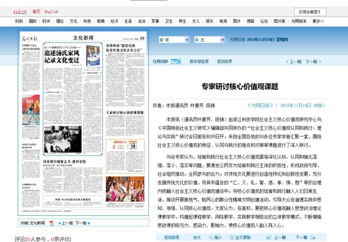Click the 放大 enlarge text button
Image resolution: width=348 pixels, height=242 pixels.
(197, 237)
